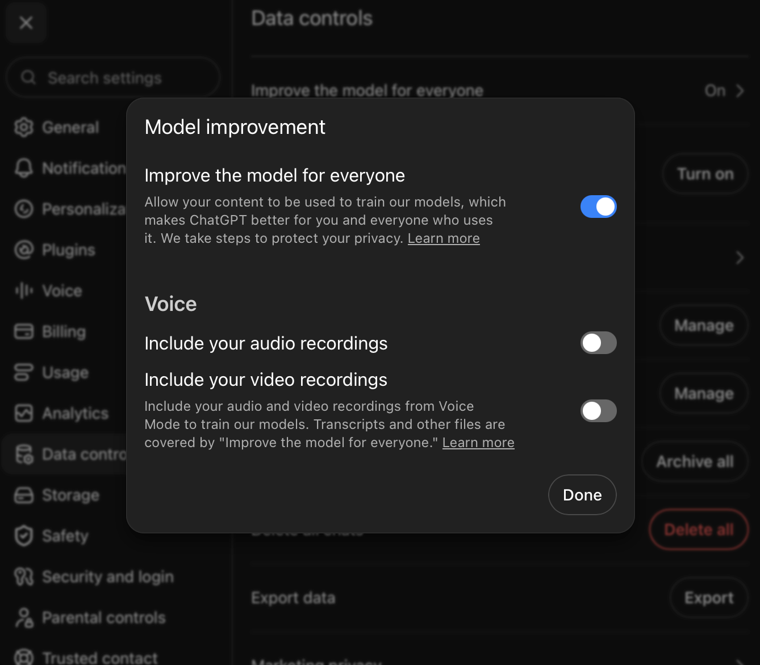This screenshot has width=760, height=665.
Task: Enable Include your audio recordings toggle
Action: click(x=598, y=343)
